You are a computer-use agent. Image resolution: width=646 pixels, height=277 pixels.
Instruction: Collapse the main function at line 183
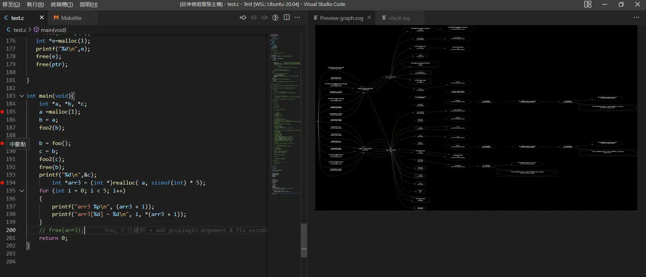22,96
